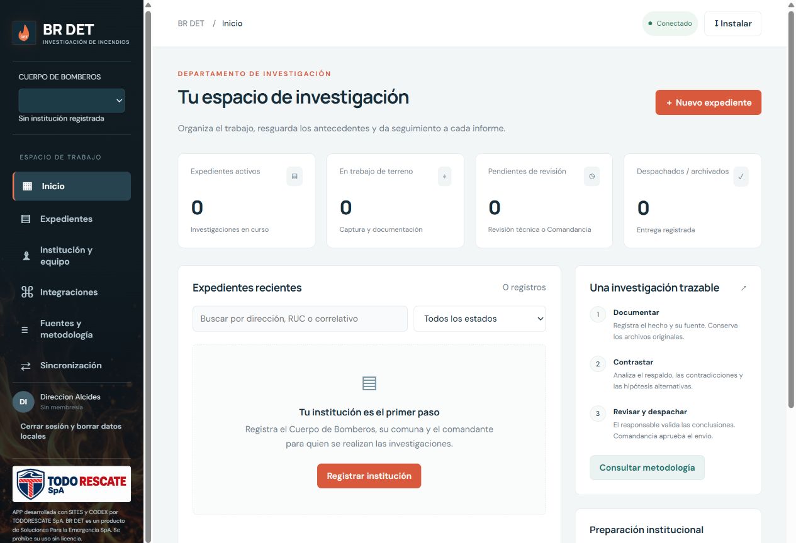The height and width of the screenshot is (543, 796).
Task: Click the TODO RESCATE SpA logo
Action: coord(72,484)
